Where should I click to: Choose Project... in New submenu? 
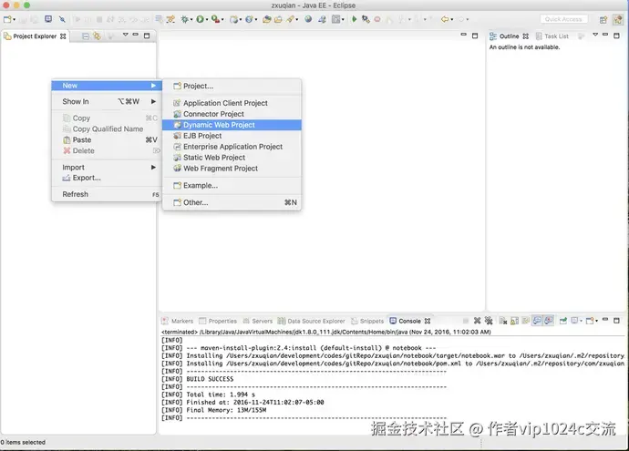[x=232, y=86]
